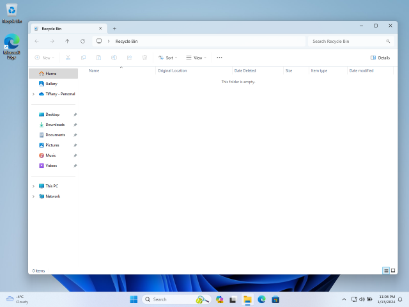Expand the Network tree node

pos(33,196)
